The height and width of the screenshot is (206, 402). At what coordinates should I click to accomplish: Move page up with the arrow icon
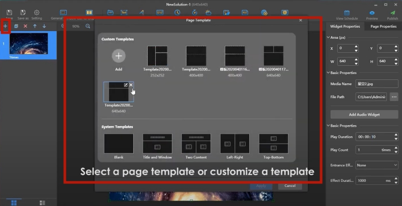click(35, 26)
